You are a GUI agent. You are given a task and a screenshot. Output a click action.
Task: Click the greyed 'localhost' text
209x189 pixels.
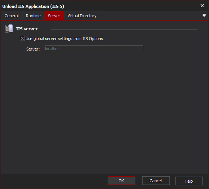tap(53, 49)
